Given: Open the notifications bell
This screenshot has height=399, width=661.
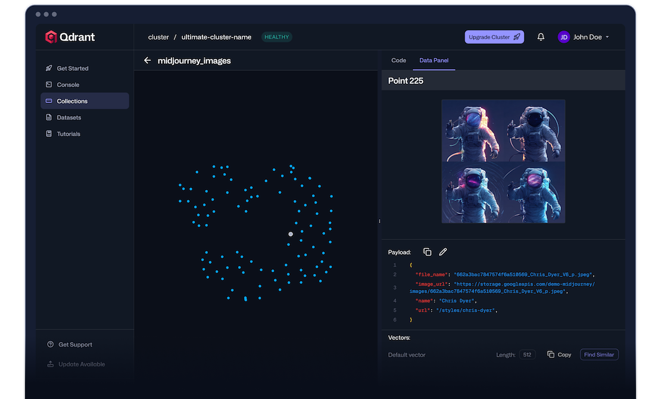Looking at the screenshot, I should pos(541,37).
